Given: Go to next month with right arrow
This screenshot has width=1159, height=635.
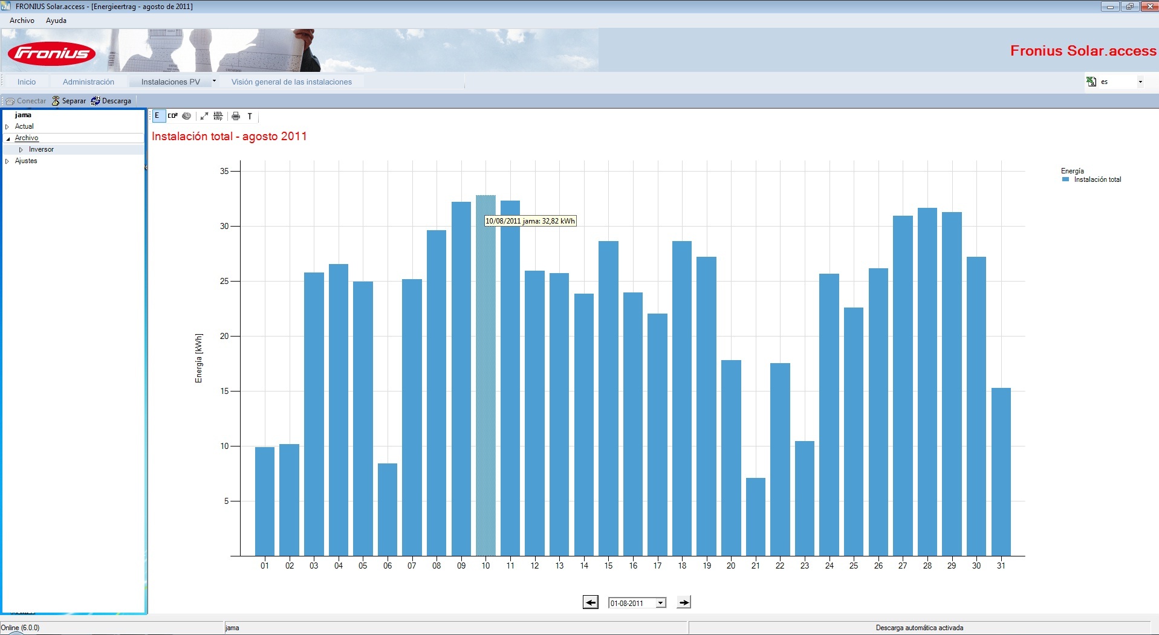Looking at the screenshot, I should click(x=684, y=602).
